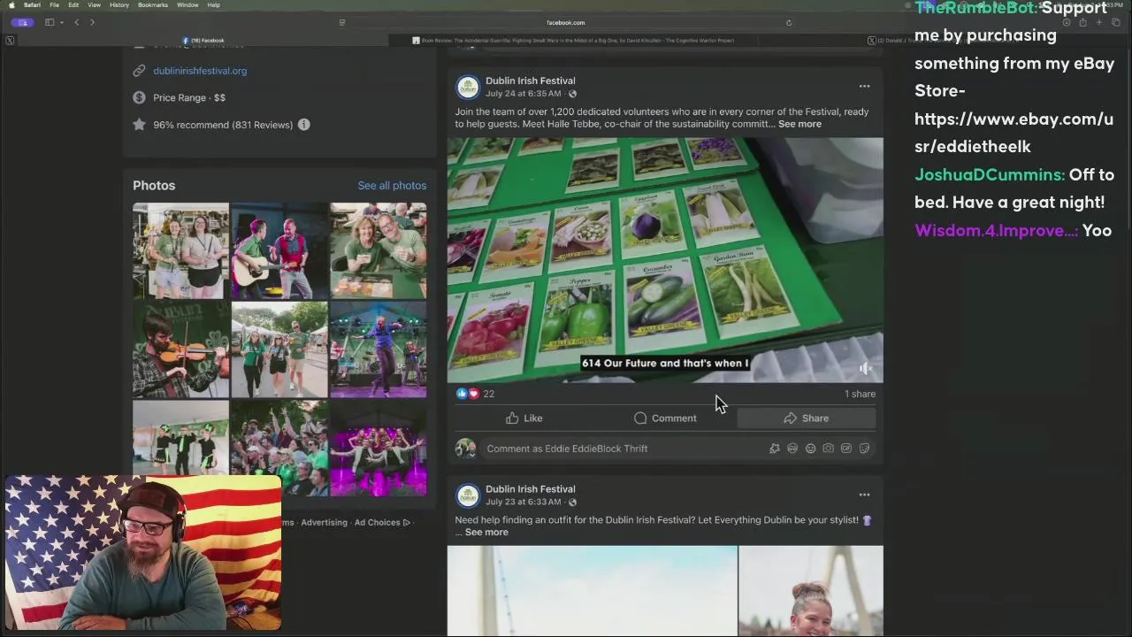Toggle the Safari sidebar button

click(x=50, y=22)
